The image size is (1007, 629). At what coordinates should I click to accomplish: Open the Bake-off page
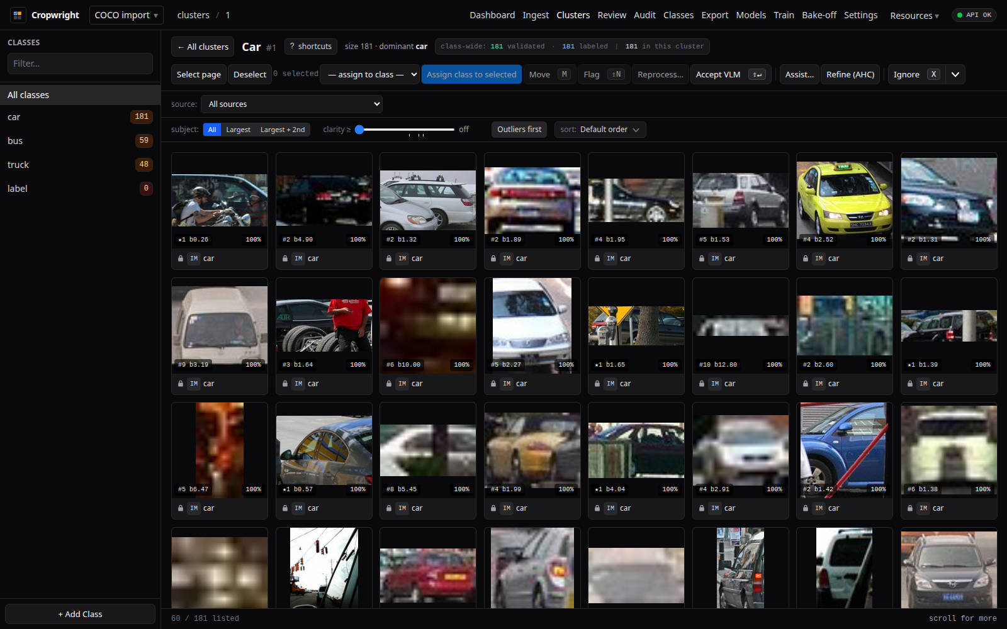point(819,15)
